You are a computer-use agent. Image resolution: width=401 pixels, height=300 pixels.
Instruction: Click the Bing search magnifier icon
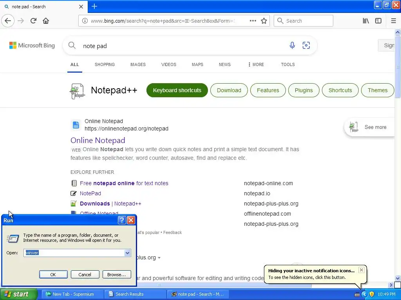(x=72, y=45)
